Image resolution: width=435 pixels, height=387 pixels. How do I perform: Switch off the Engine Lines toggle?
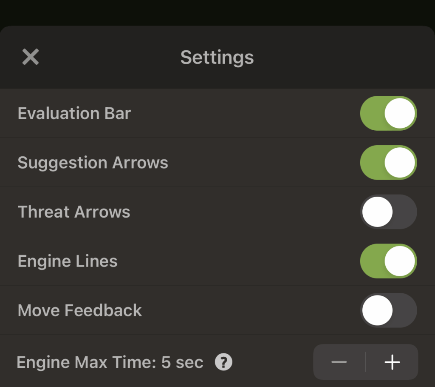tap(388, 261)
